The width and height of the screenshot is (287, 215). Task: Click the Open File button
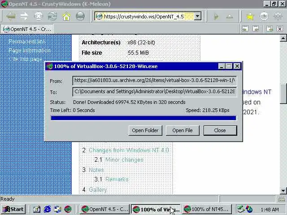click(183, 130)
